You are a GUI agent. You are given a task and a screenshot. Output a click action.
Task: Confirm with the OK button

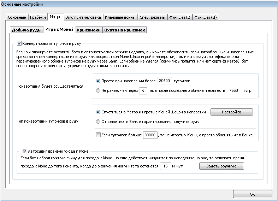pos(253,194)
